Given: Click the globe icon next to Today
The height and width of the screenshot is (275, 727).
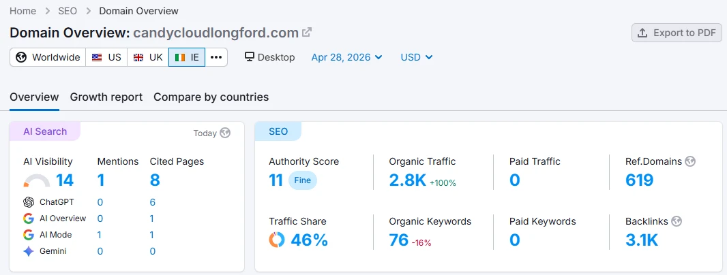Looking at the screenshot, I should pyautogui.click(x=225, y=133).
